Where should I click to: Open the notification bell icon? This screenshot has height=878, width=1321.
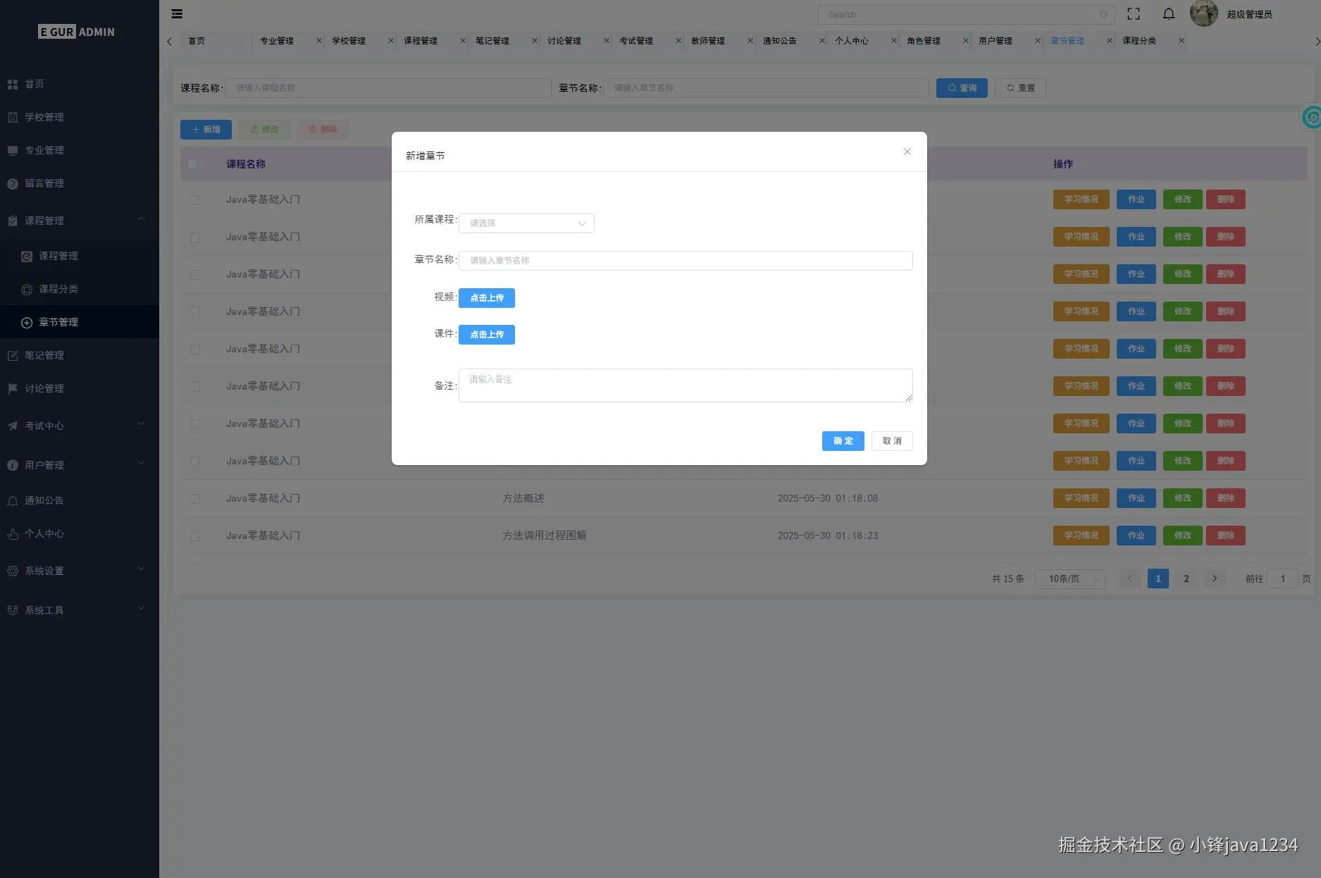(1168, 13)
